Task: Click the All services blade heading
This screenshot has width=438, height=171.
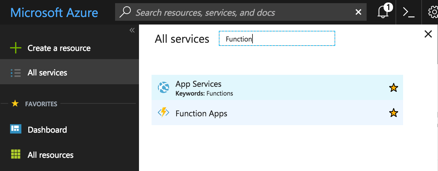Action: click(x=182, y=39)
